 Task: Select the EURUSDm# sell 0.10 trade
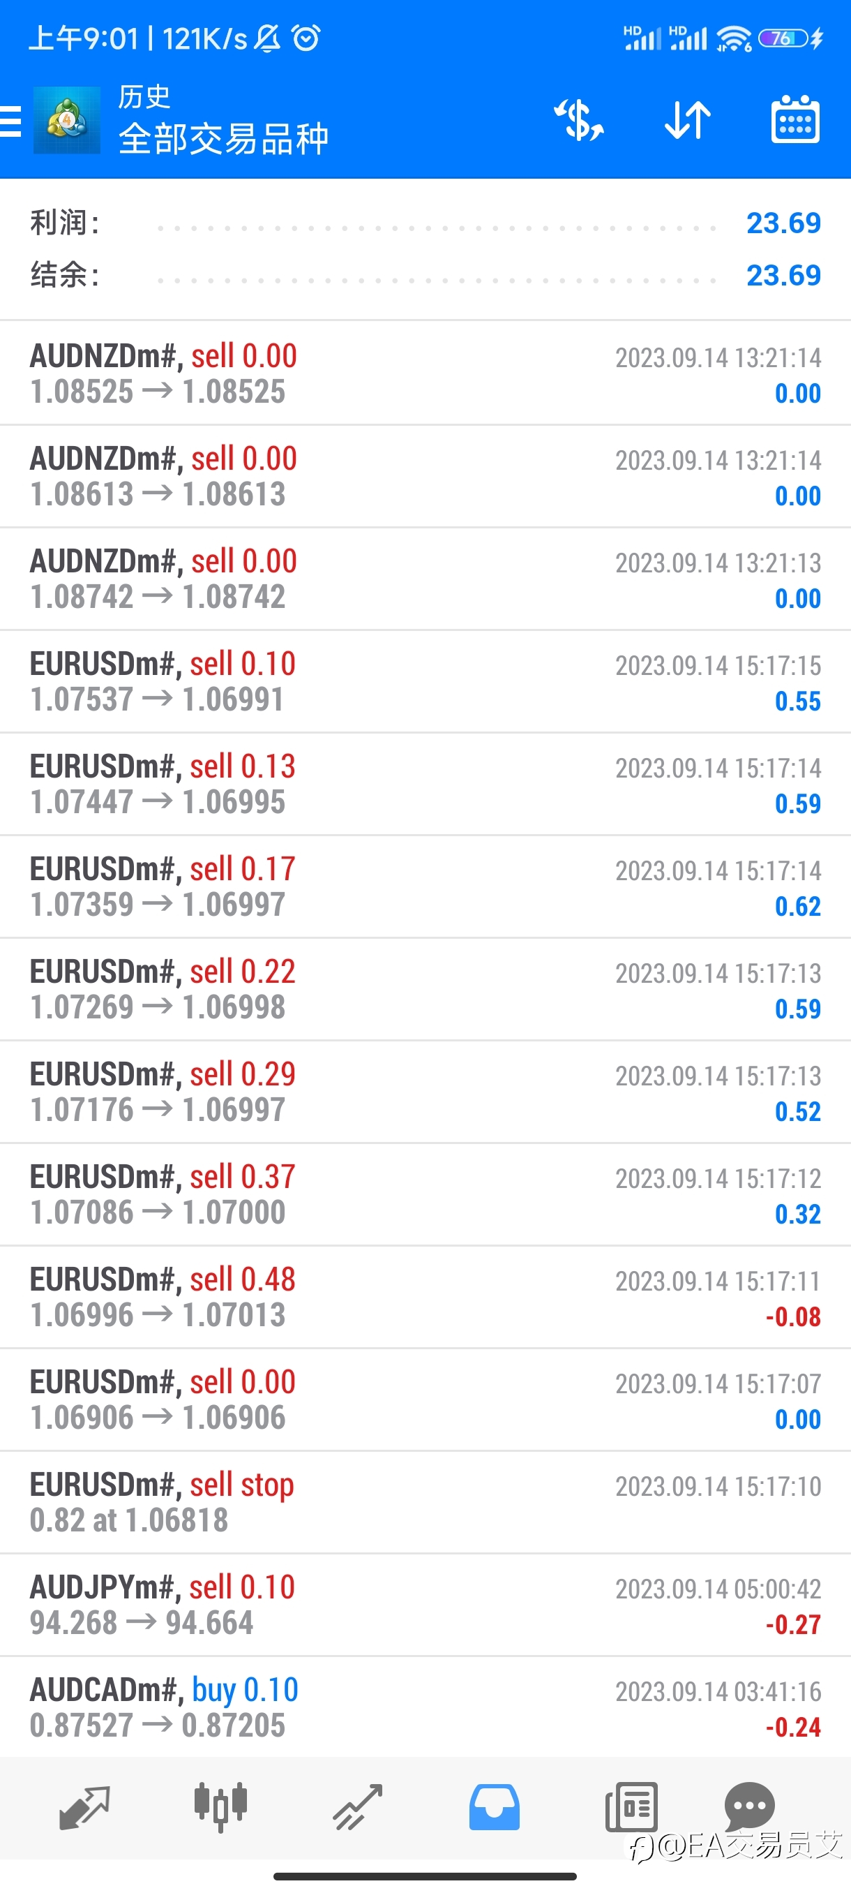click(425, 681)
